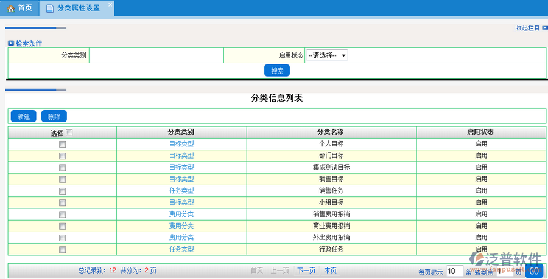Check the box for 销售任务 row
Viewport: 548px width, 279px height.
62,191
